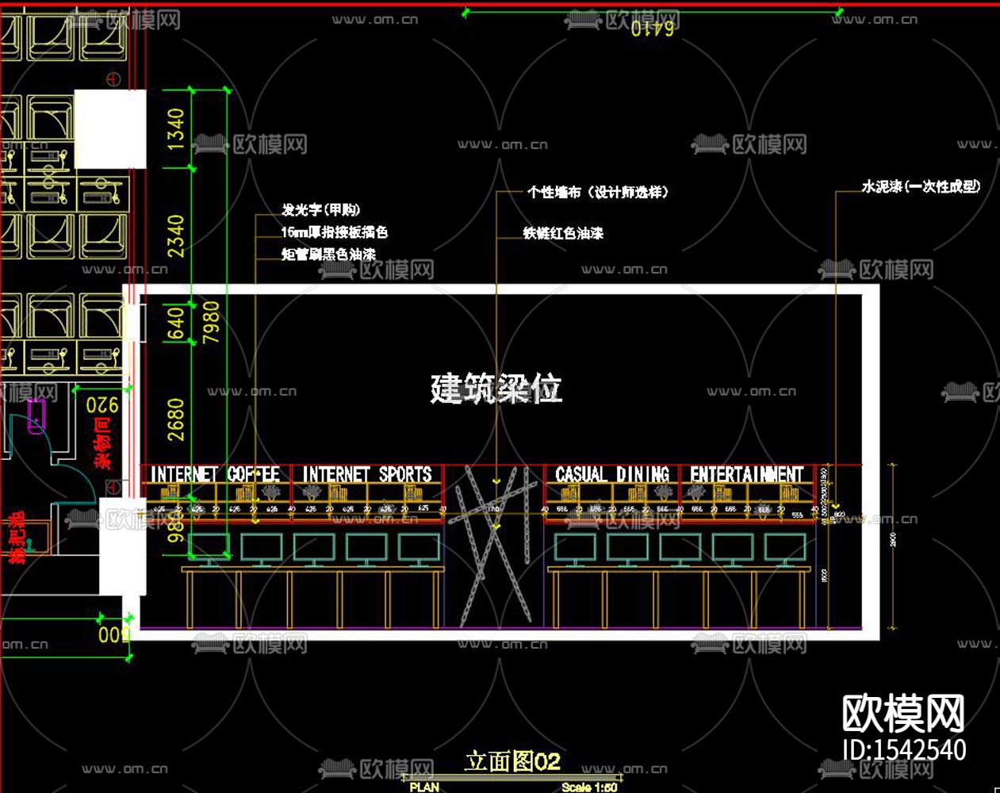This screenshot has width=1000, height=793.
Task: Click the green dimension arrow above 6410
Action: [464, 11]
